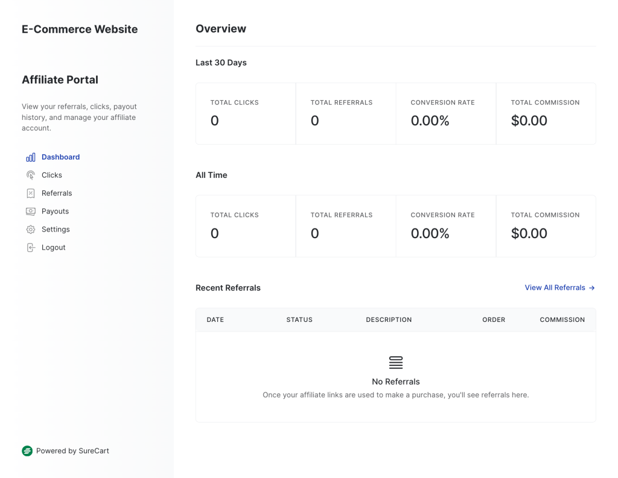Click the arrow next to View All Referrals

(591, 288)
